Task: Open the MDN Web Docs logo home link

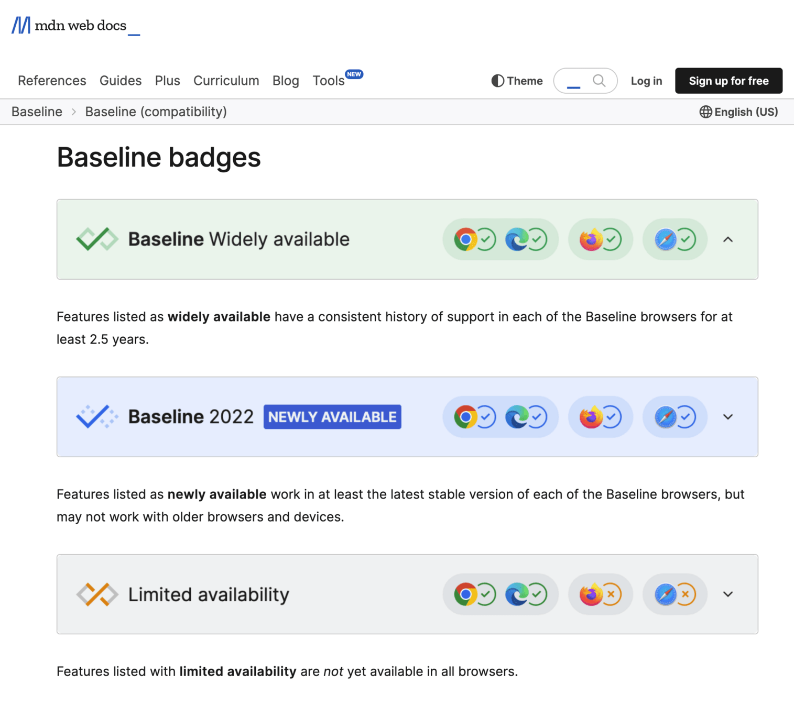Action: coord(76,25)
